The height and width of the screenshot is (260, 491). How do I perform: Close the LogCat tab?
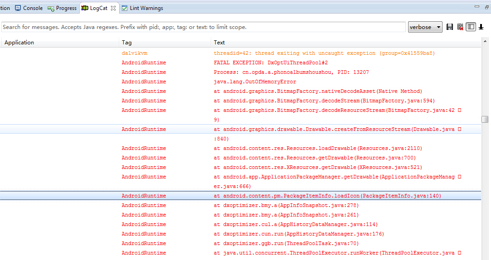coord(113,8)
